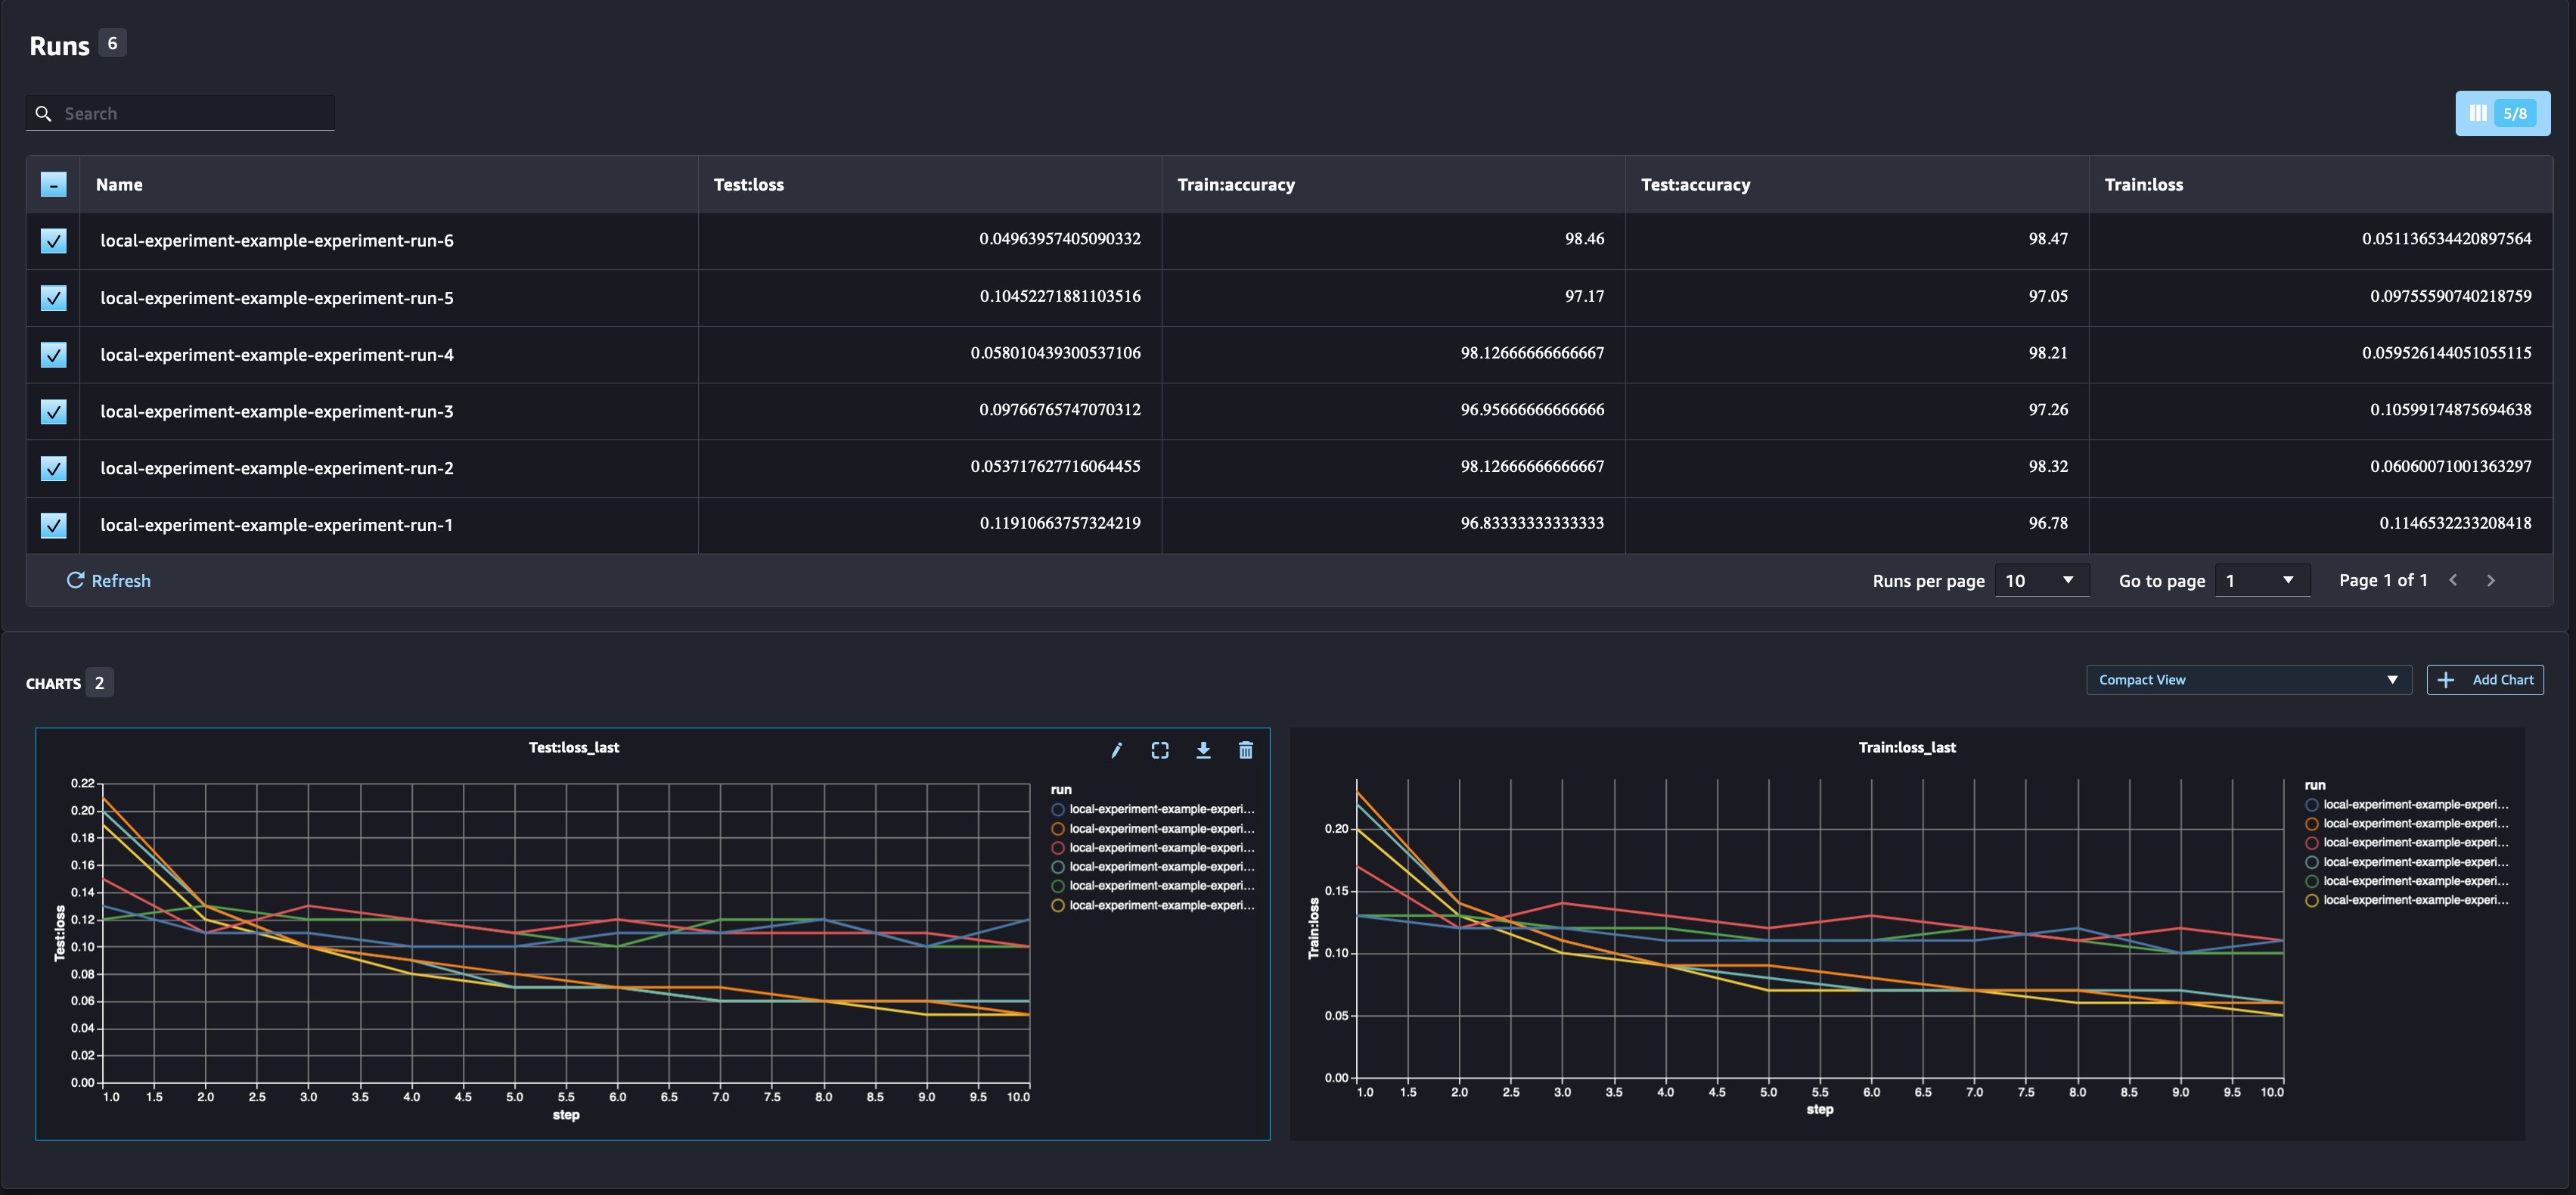Click into the Search runs field
Image resolution: width=2576 pixels, height=1195 pixels.
(195, 114)
